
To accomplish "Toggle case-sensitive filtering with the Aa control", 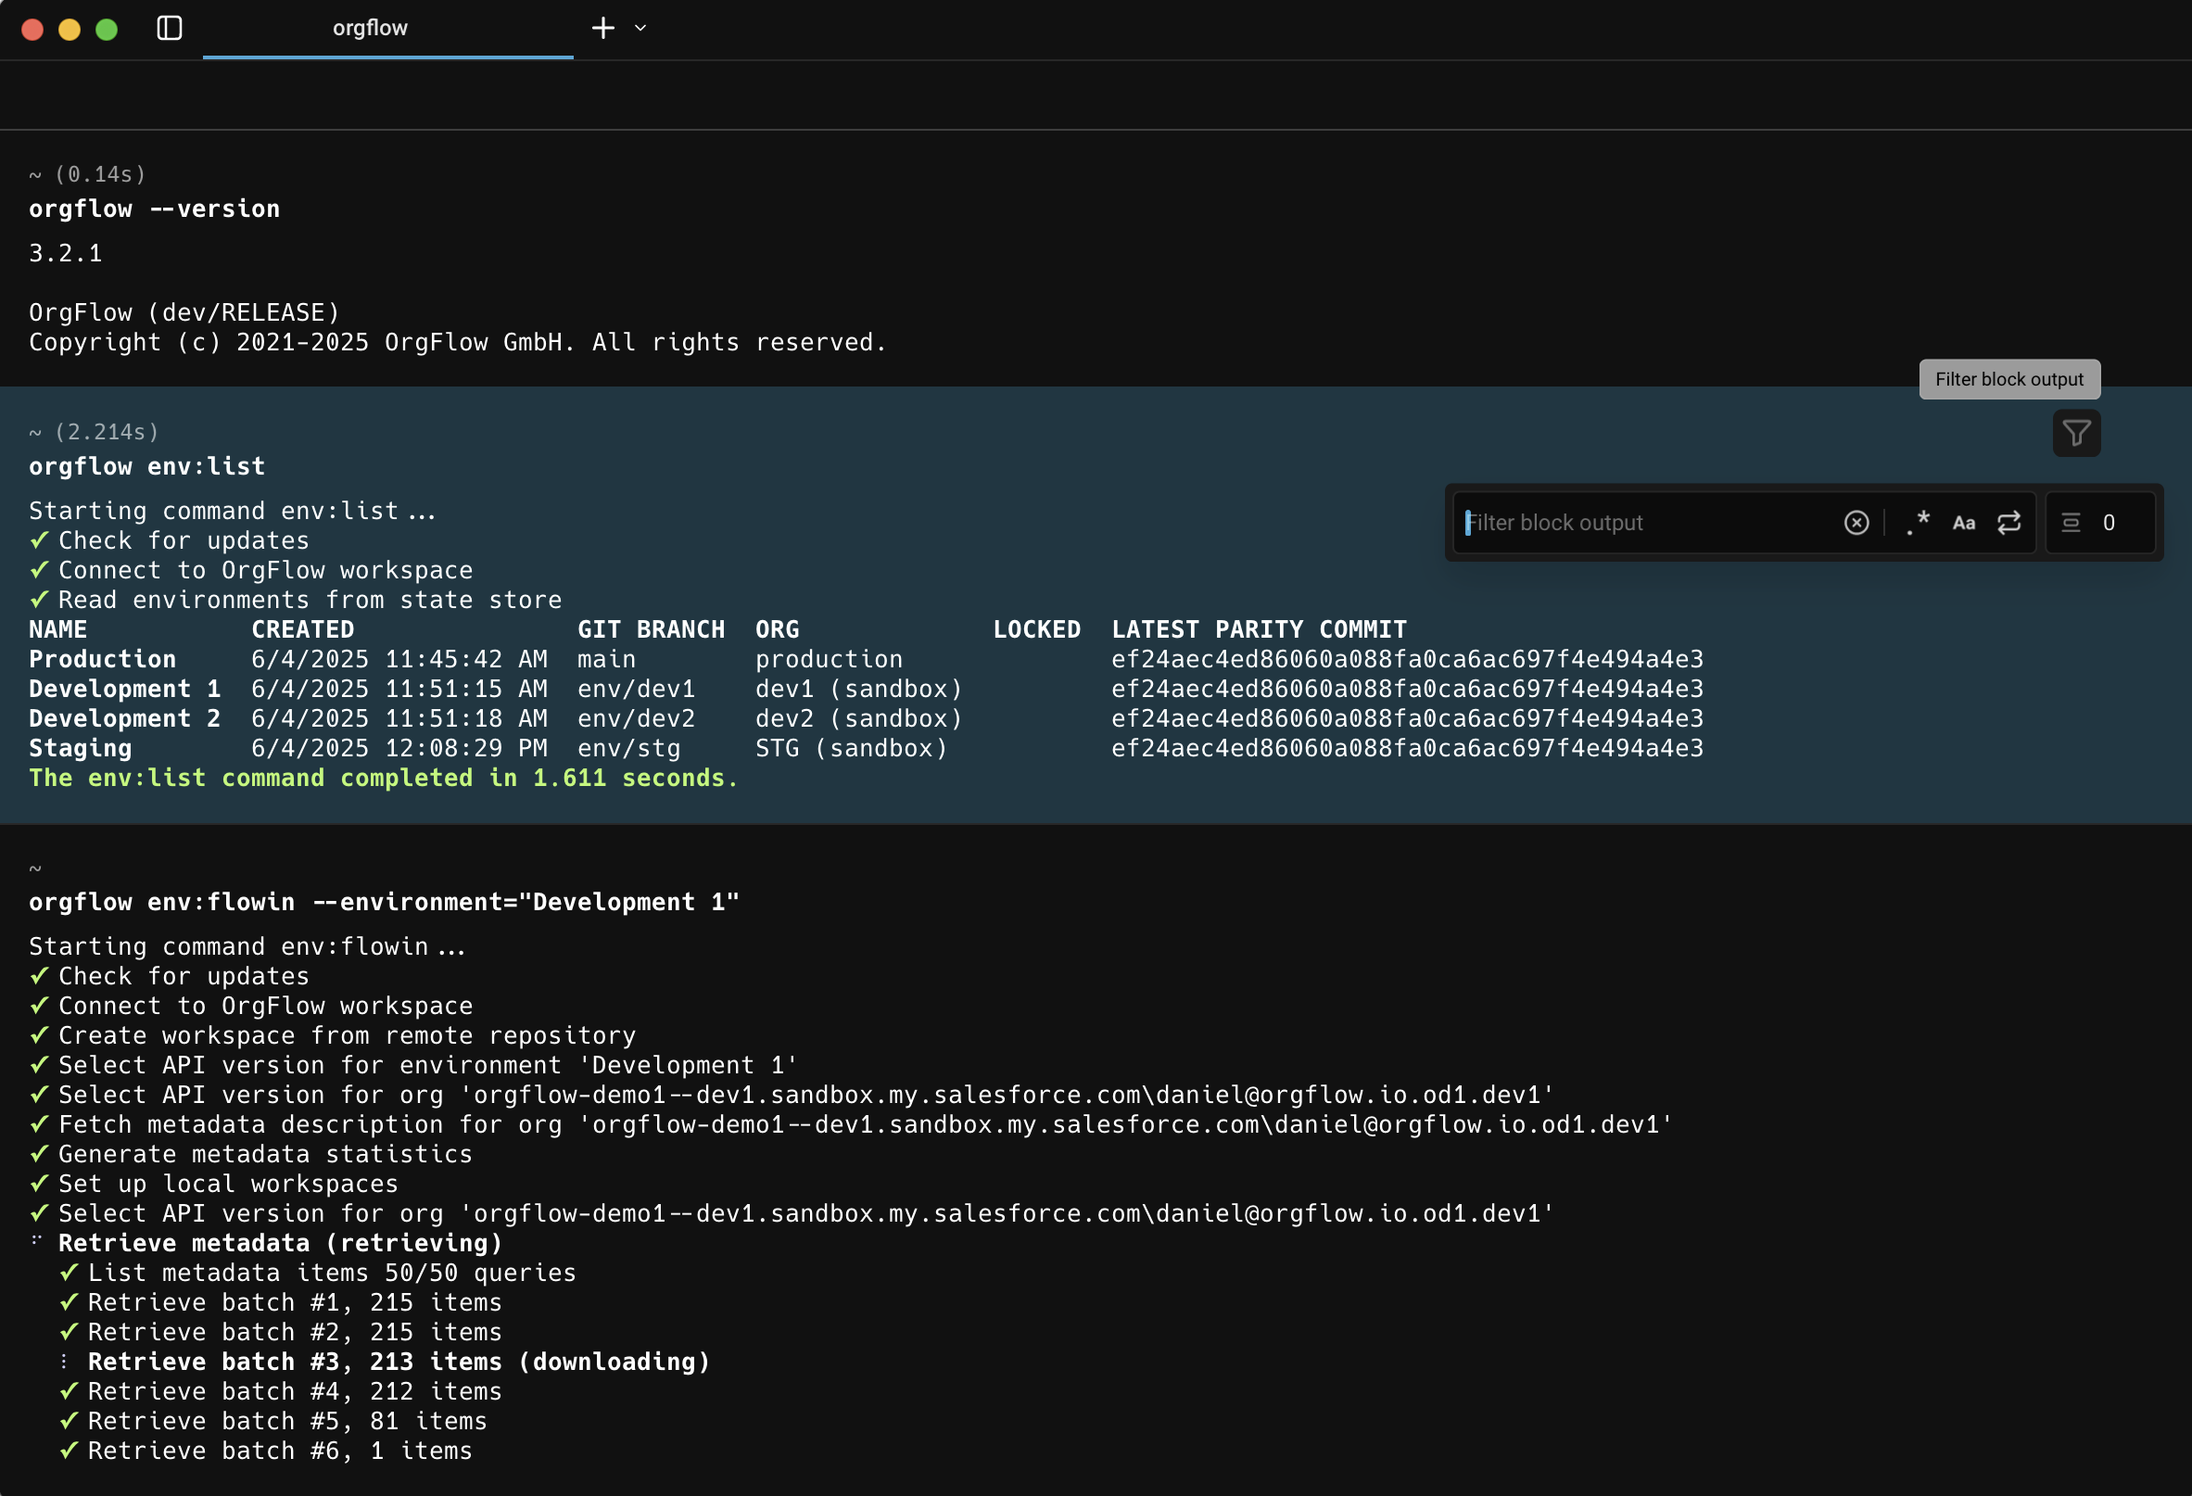I will 1964,522.
